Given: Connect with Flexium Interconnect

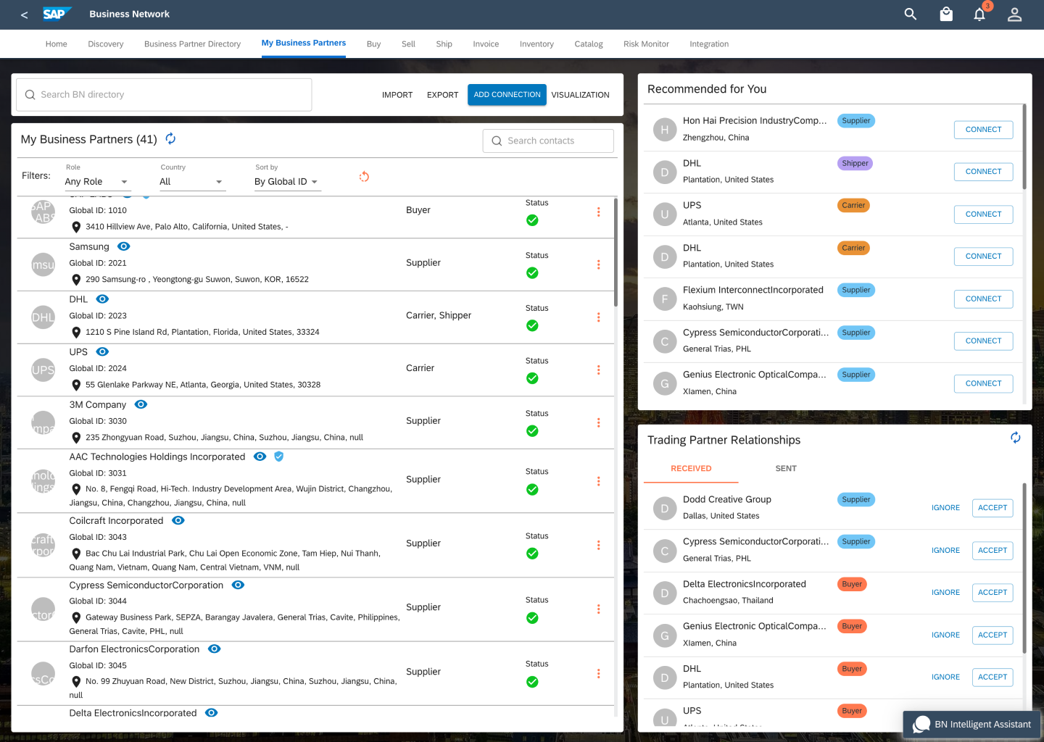Looking at the screenshot, I should point(983,299).
